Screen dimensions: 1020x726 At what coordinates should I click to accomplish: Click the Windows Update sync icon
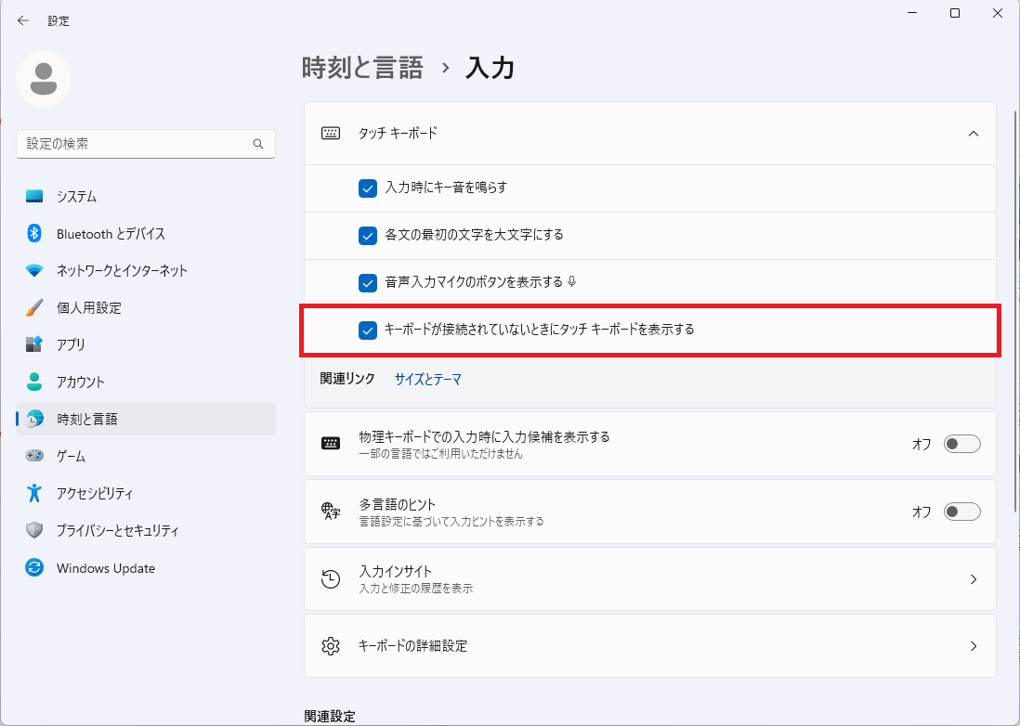click(x=34, y=568)
